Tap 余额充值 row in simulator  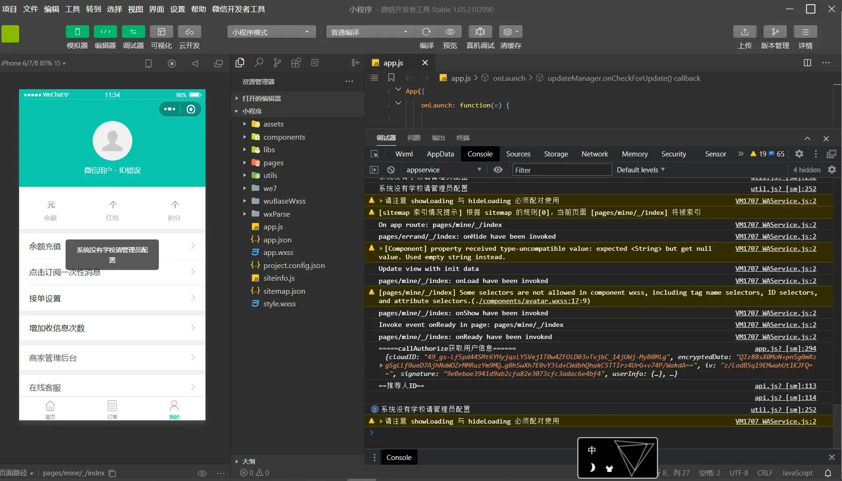point(112,246)
